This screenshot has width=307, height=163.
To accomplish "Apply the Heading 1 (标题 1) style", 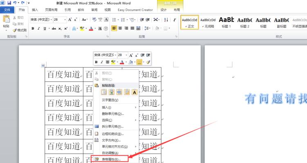I will pos(226,22).
